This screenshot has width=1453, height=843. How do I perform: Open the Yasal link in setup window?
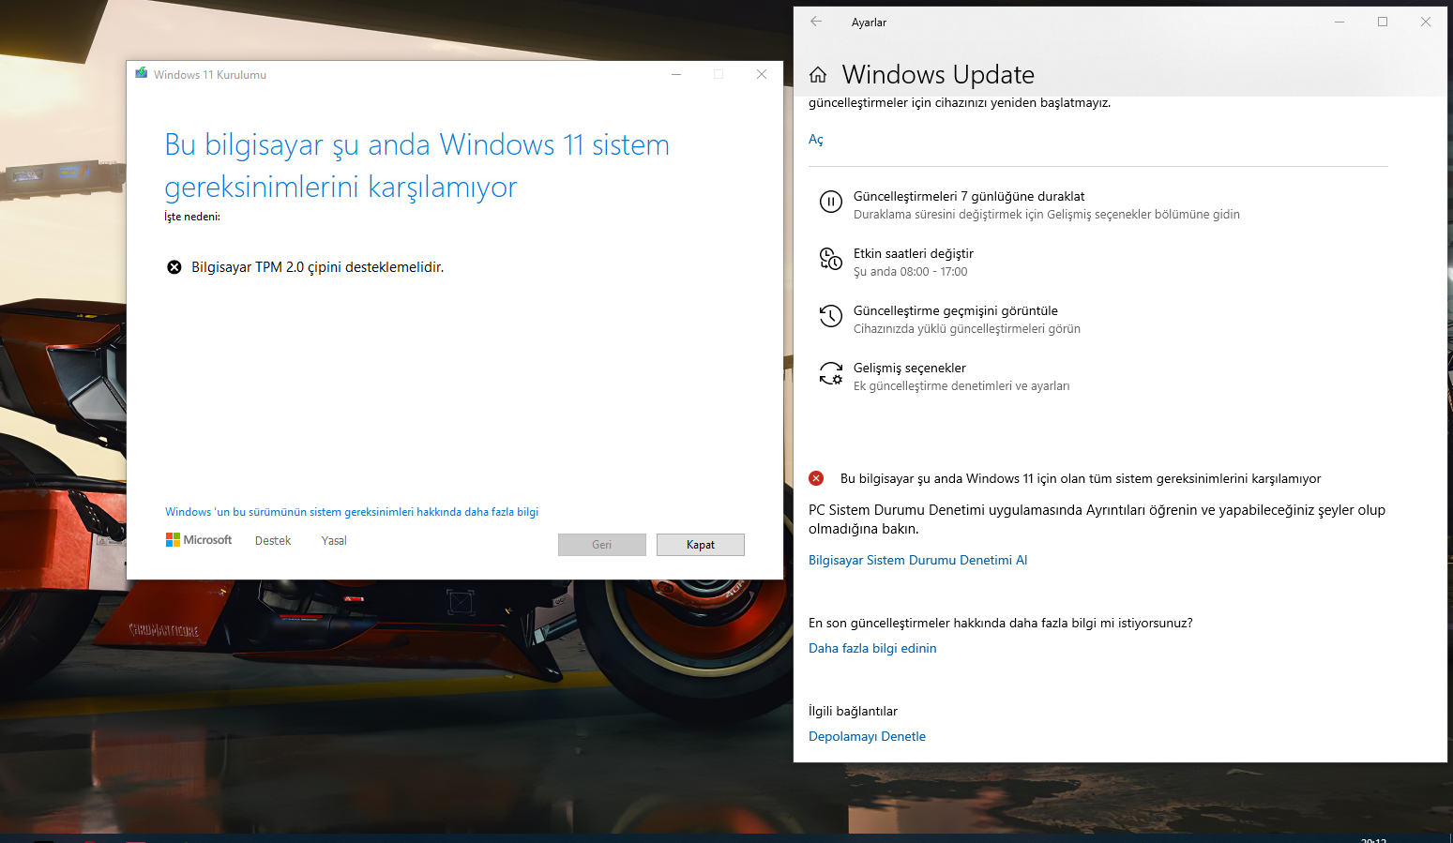click(334, 541)
